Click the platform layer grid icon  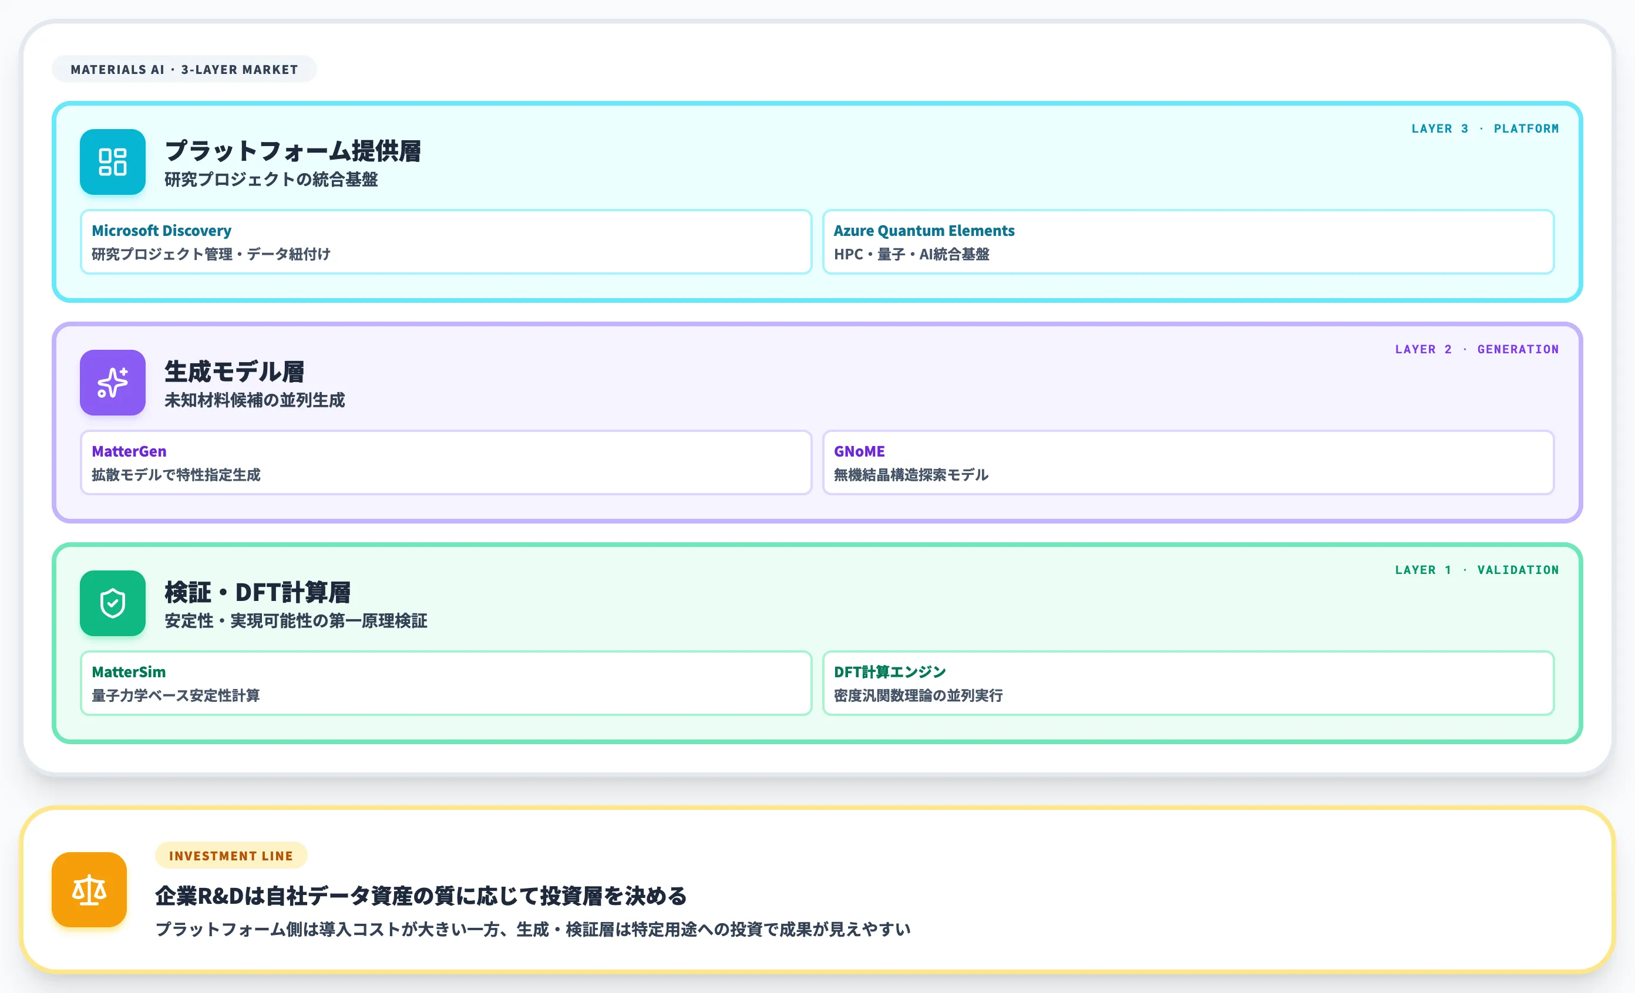(112, 162)
